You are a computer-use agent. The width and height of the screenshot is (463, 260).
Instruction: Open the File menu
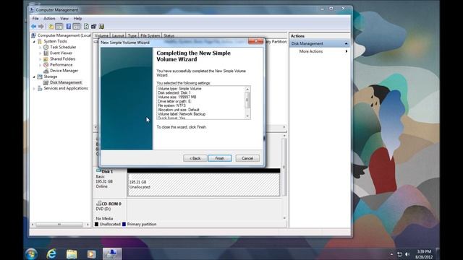[35, 18]
